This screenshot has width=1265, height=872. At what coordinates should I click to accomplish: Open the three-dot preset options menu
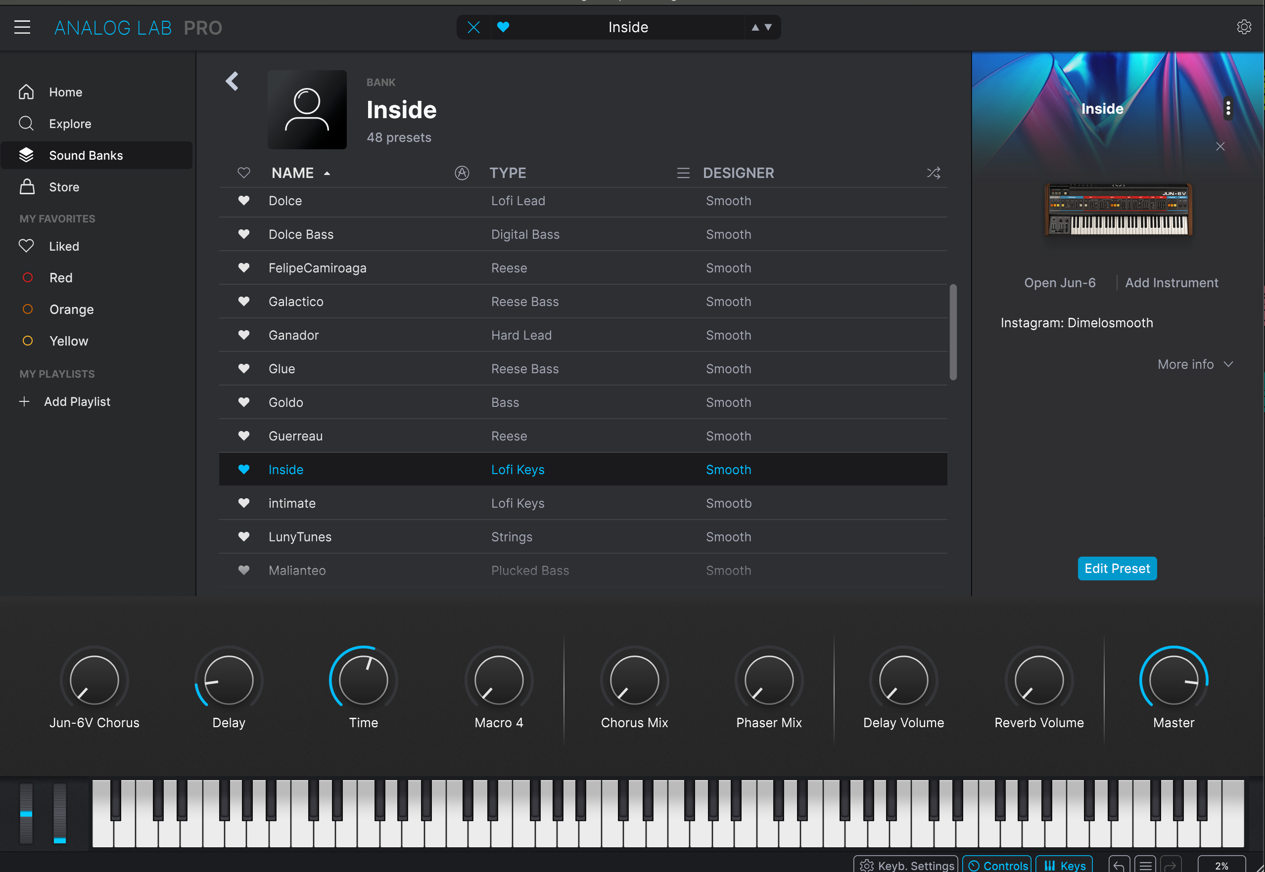pyautogui.click(x=1228, y=108)
